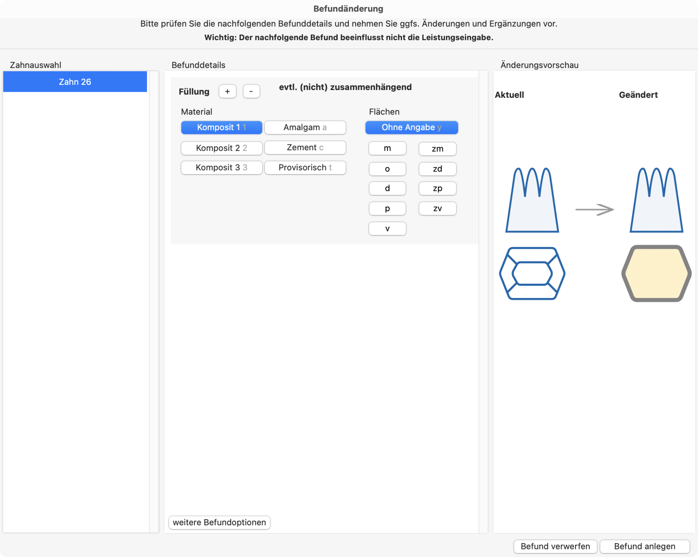Toggle the Ohne Angabe surface option
The width and height of the screenshot is (698, 557).
coord(411,127)
